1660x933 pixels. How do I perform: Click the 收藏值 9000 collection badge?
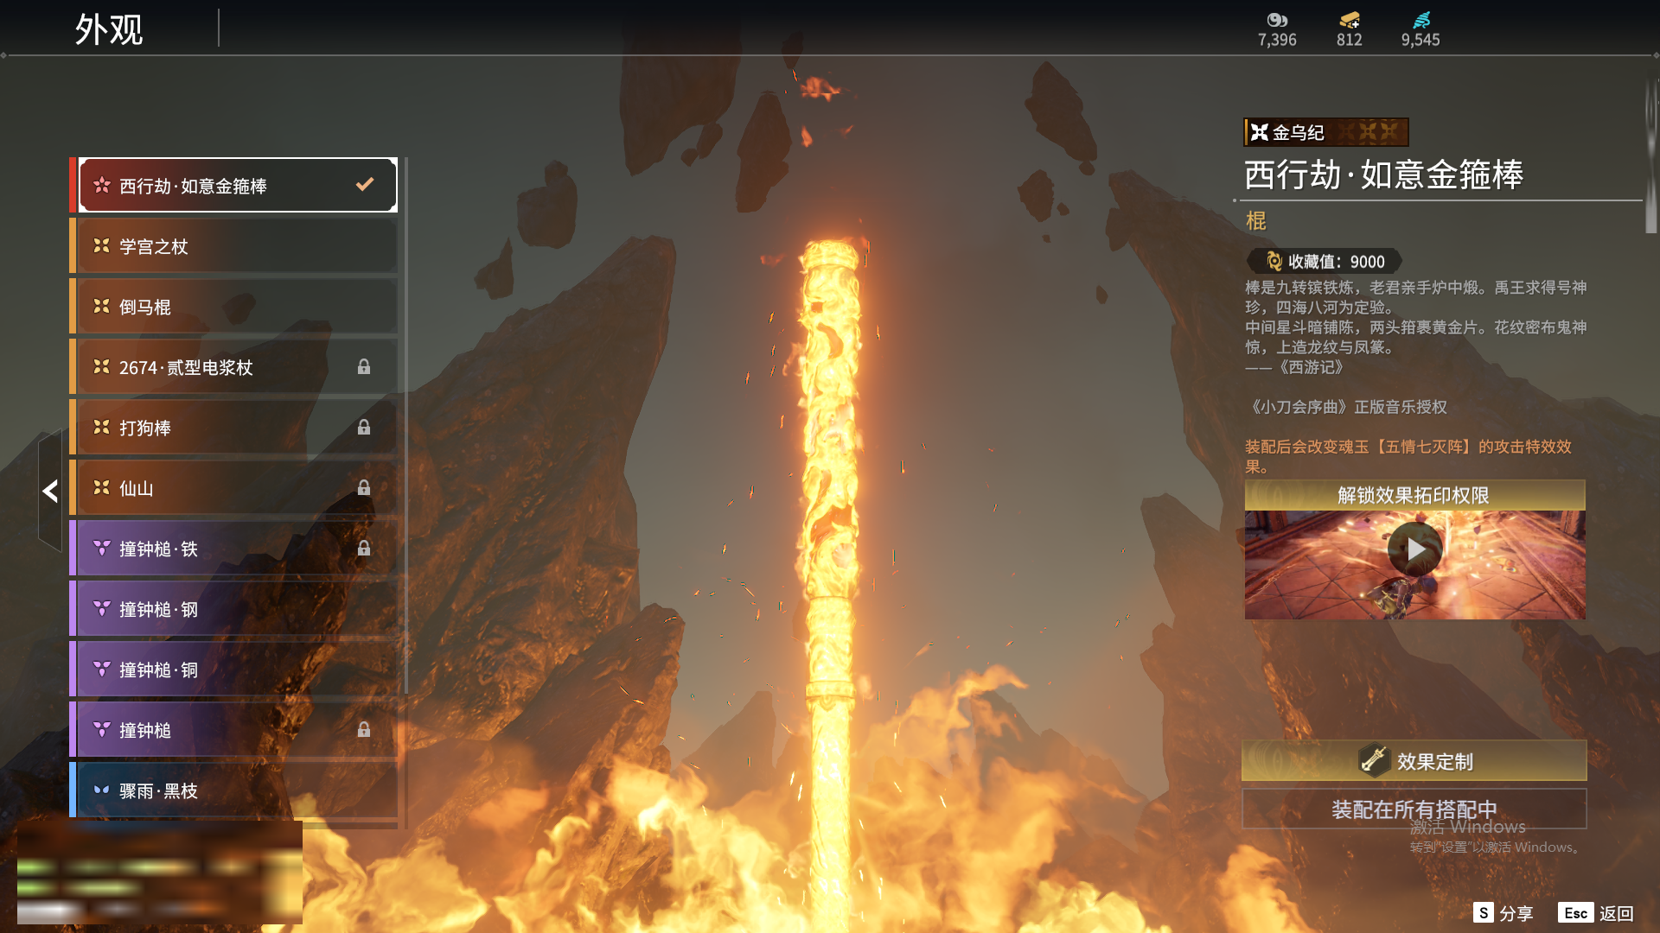click(x=1325, y=261)
